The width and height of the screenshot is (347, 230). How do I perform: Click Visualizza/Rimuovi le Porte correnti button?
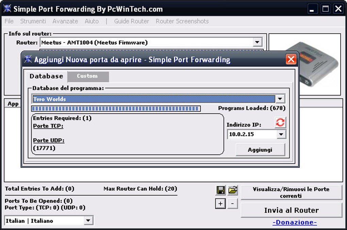pyautogui.click(x=291, y=192)
